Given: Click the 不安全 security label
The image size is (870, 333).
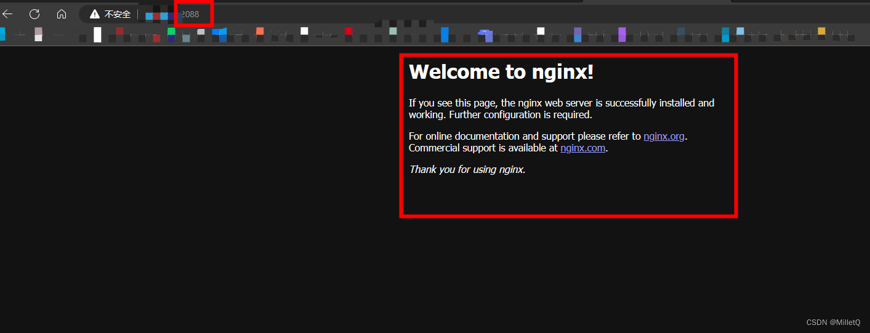Looking at the screenshot, I should [118, 14].
